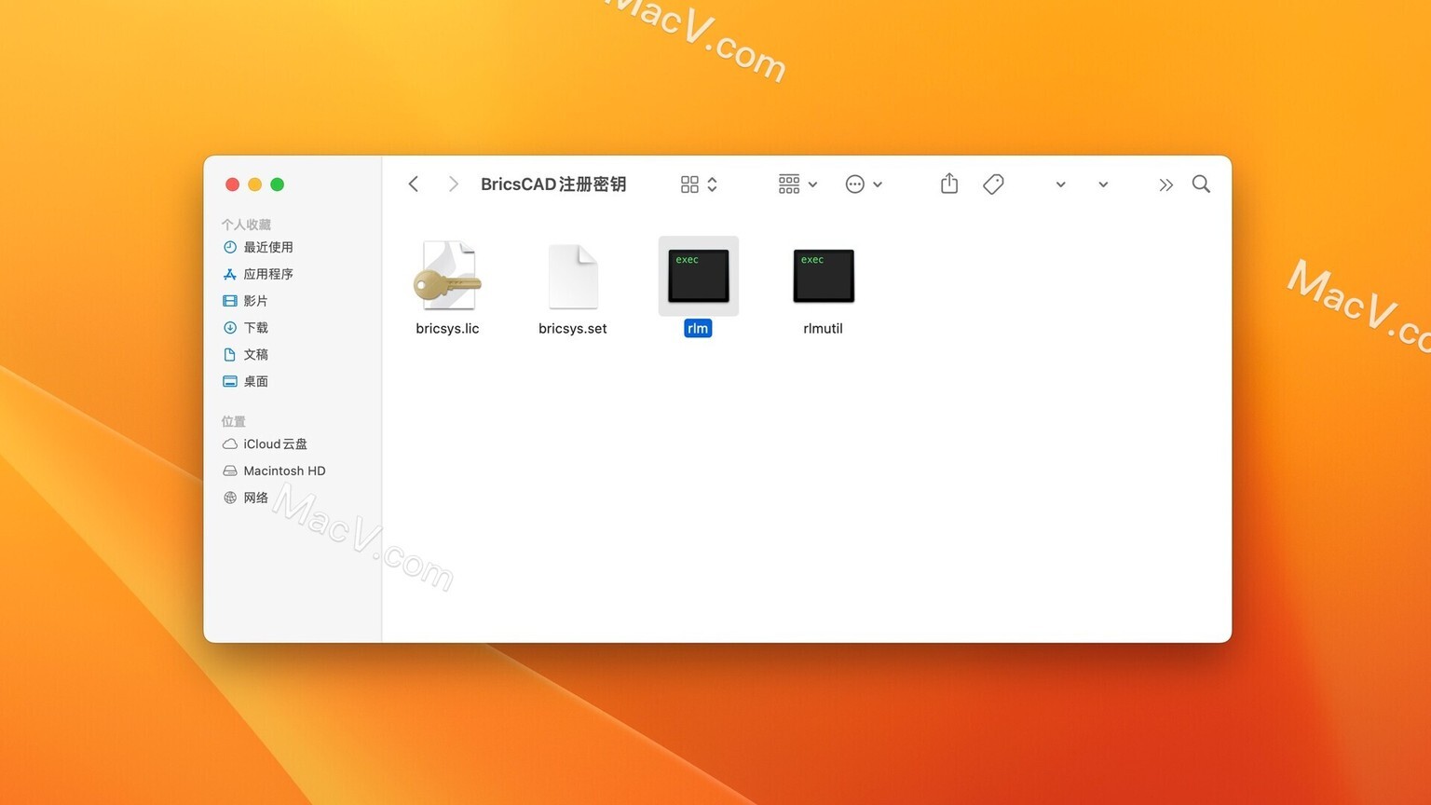The width and height of the screenshot is (1431, 805).
Task: Click the 个人收藏 section header
Action: pos(246,225)
